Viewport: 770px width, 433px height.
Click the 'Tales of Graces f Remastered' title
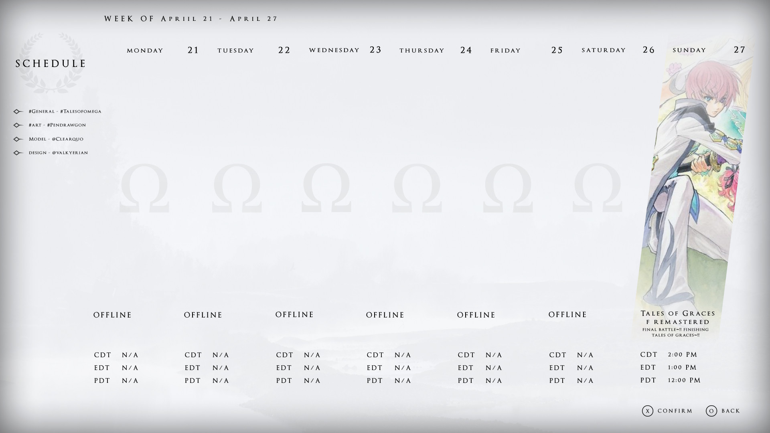click(678, 318)
